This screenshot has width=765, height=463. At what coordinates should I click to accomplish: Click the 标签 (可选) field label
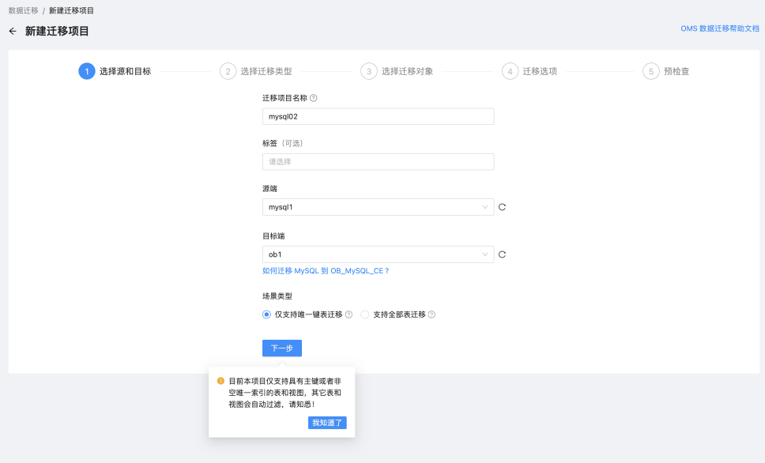[283, 144]
